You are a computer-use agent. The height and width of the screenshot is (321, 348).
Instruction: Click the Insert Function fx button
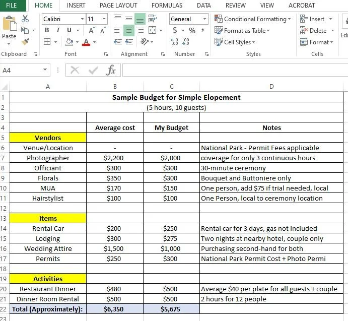[111, 70]
